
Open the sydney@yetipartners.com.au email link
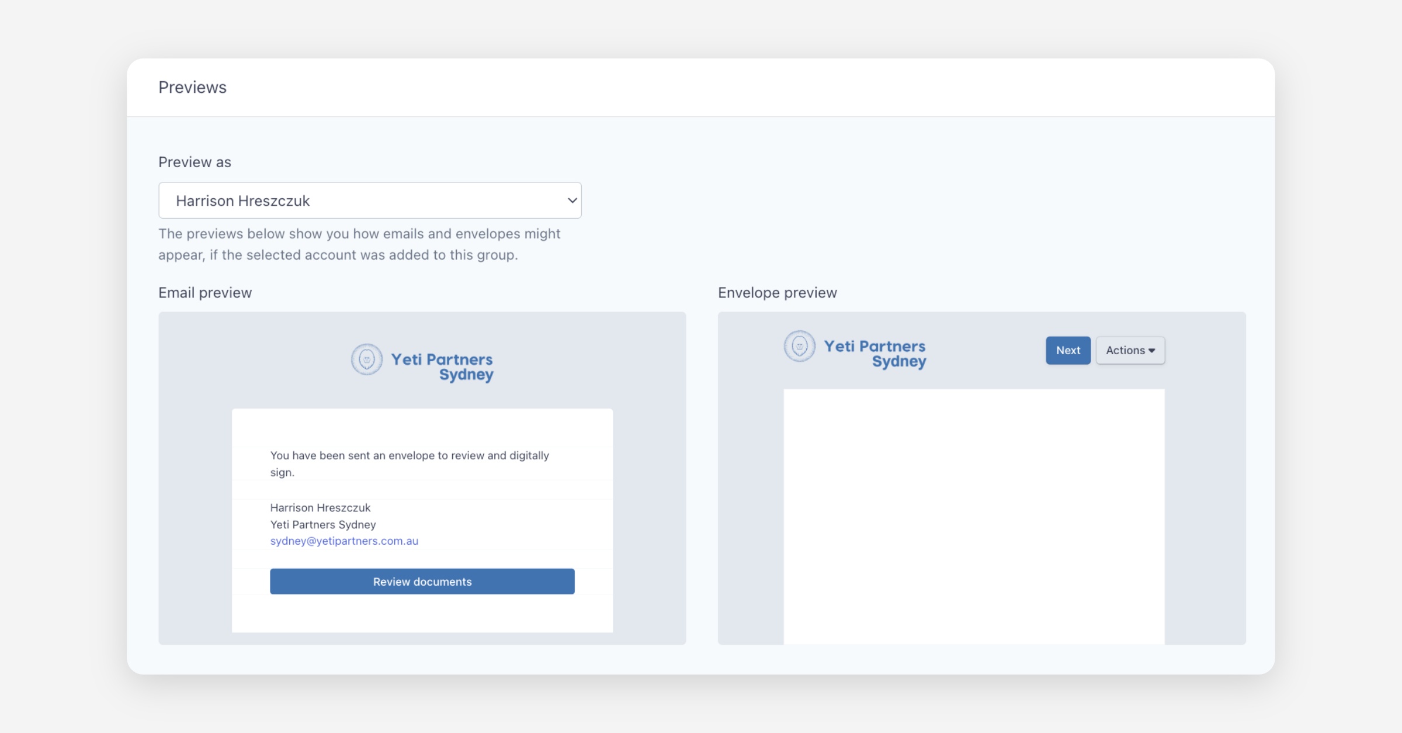tap(344, 541)
